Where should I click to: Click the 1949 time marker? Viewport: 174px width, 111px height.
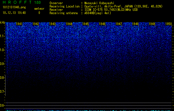152,24
